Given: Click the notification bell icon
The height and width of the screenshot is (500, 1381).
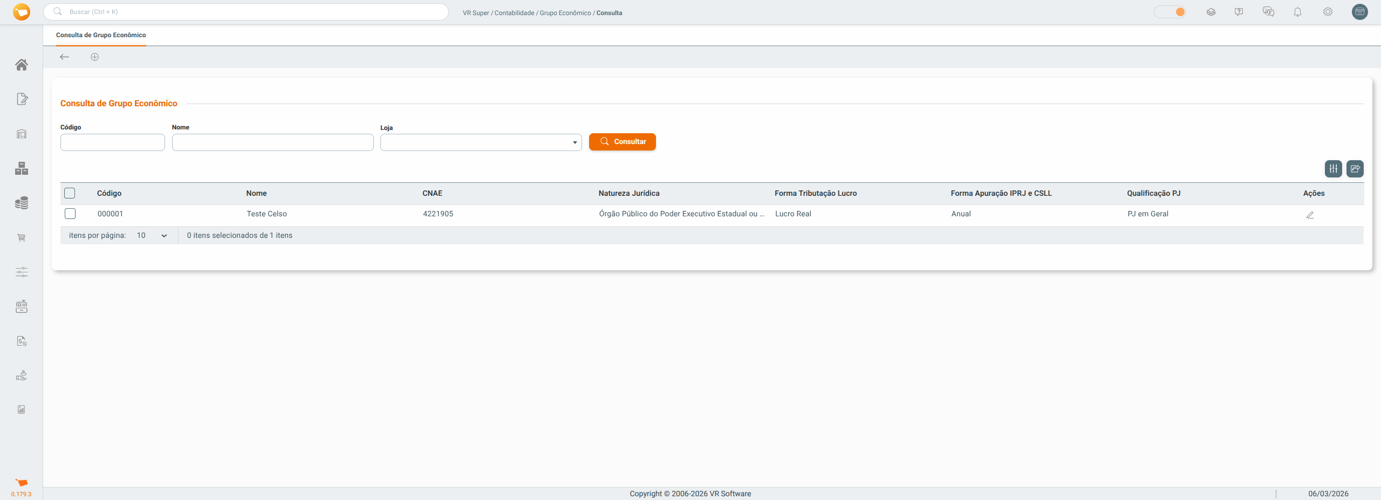Looking at the screenshot, I should [1297, 12].
